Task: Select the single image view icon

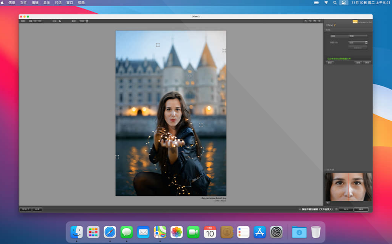Action: tap(31, 21)
